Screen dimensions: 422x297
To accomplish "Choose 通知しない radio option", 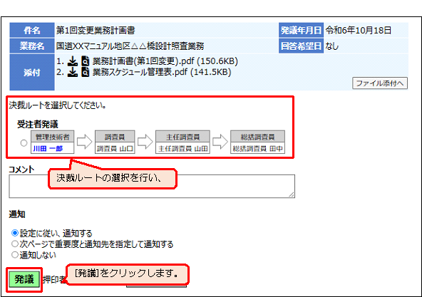I will point(15,254).
